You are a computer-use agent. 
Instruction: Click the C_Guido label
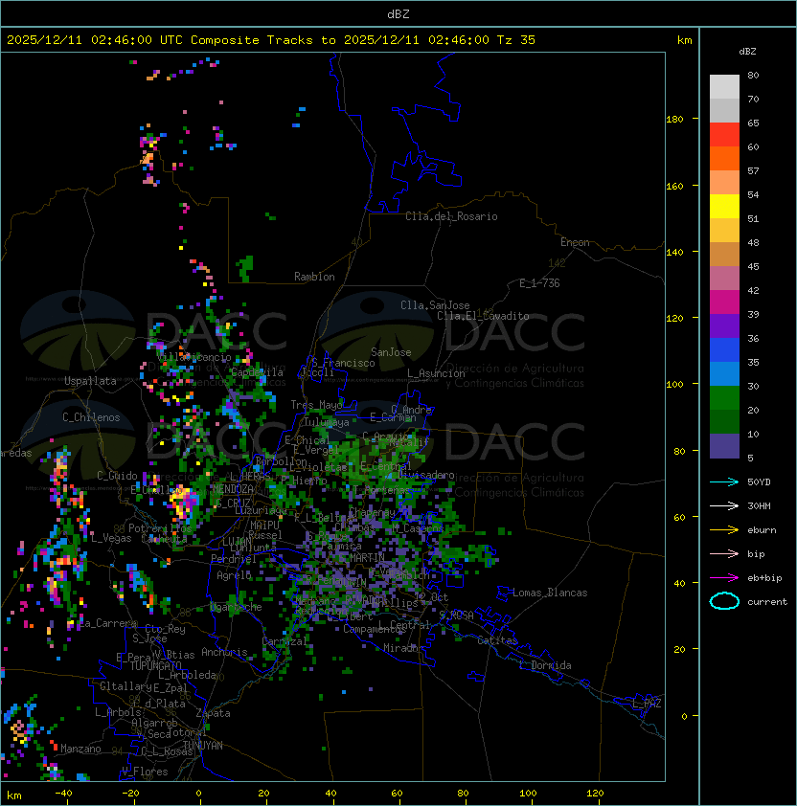coord(117,476)
